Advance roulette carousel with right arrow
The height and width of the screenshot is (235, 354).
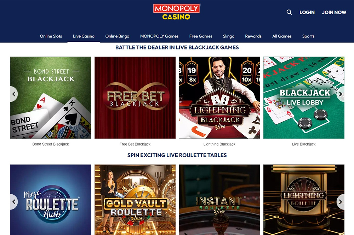(x=341, y=202)
